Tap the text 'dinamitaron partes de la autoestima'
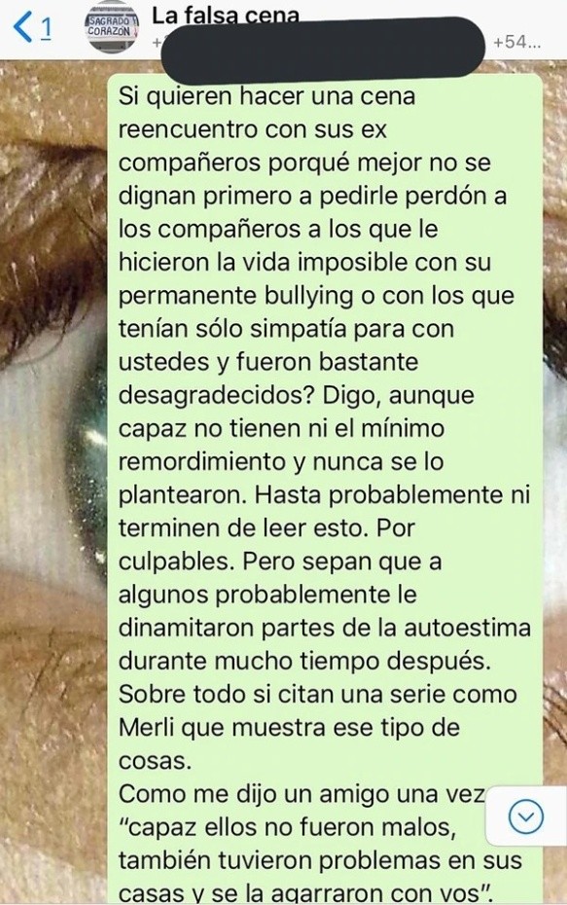Screen dimensions: 567x905 (x=325, y=628)
